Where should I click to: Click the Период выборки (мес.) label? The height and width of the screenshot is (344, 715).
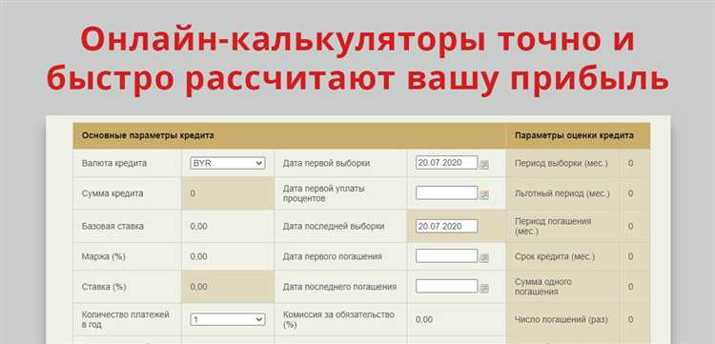click(x=562, y=163)
